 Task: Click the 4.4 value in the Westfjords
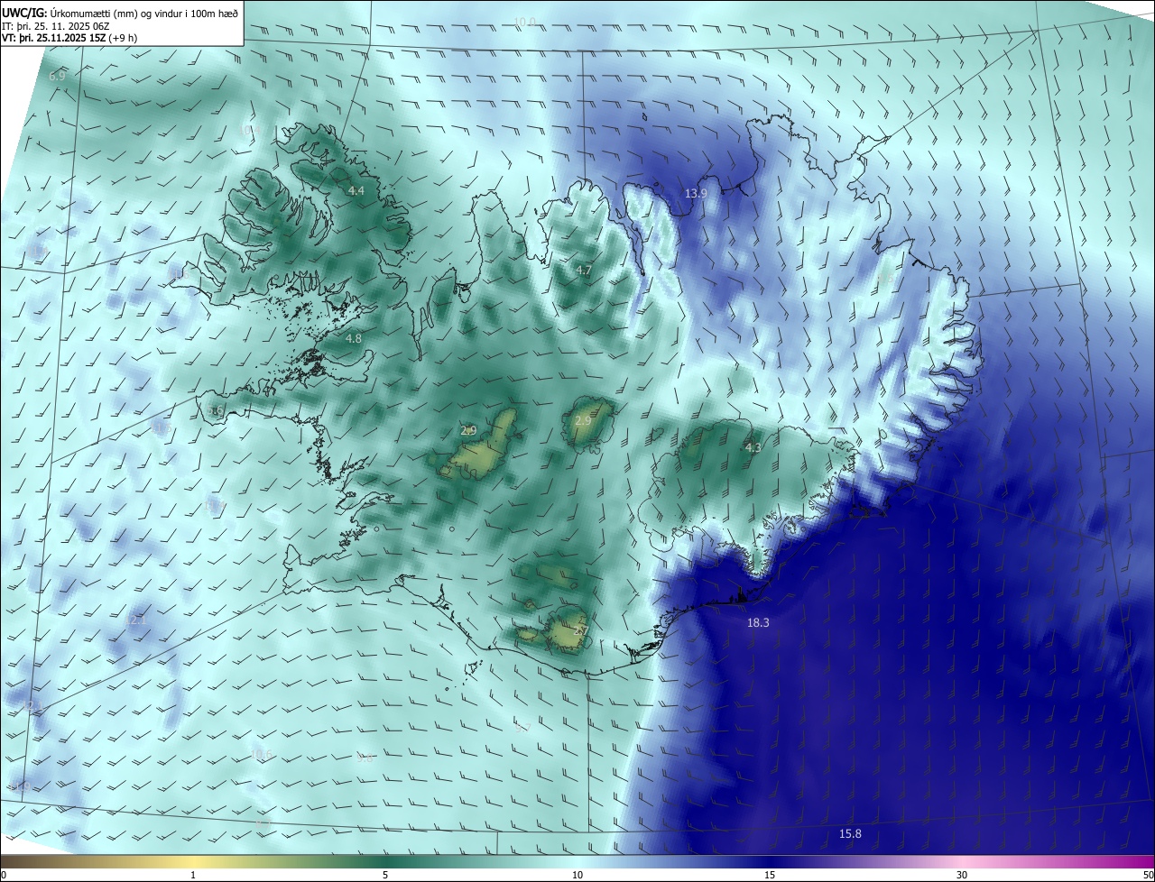point(356,190)
